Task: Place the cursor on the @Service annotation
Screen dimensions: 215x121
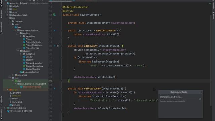Action: point(68,11)
